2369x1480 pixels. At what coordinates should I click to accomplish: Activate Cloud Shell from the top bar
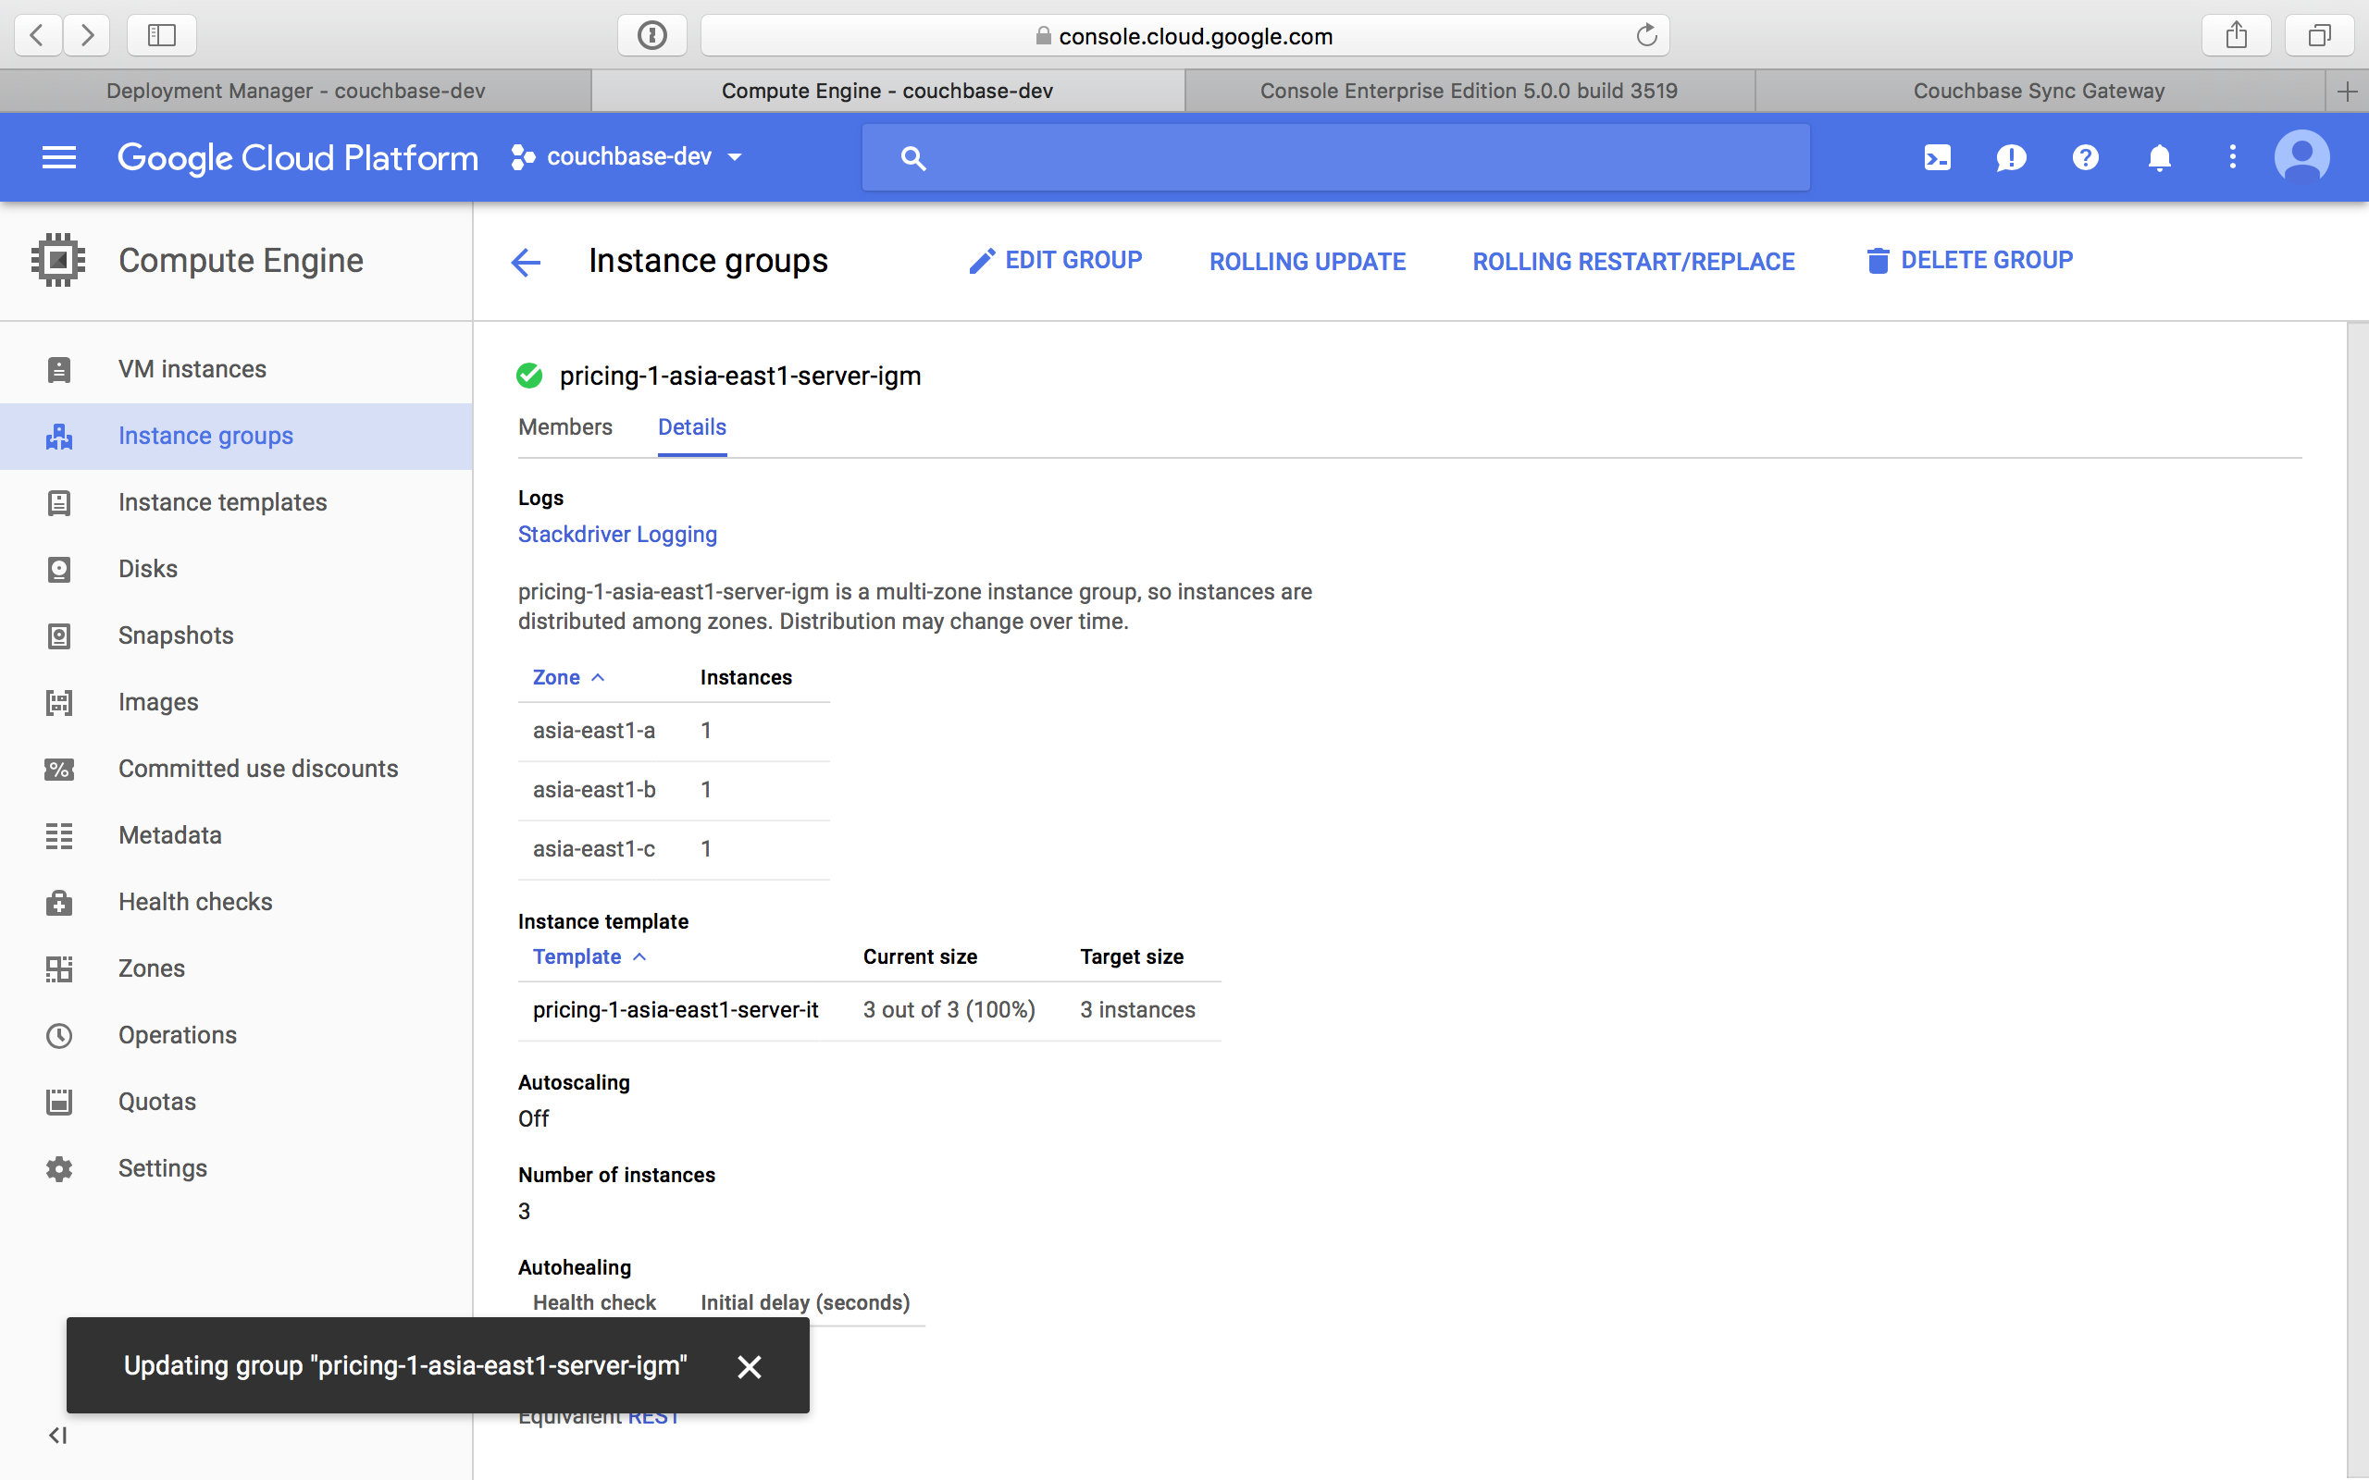(1935, 156)
